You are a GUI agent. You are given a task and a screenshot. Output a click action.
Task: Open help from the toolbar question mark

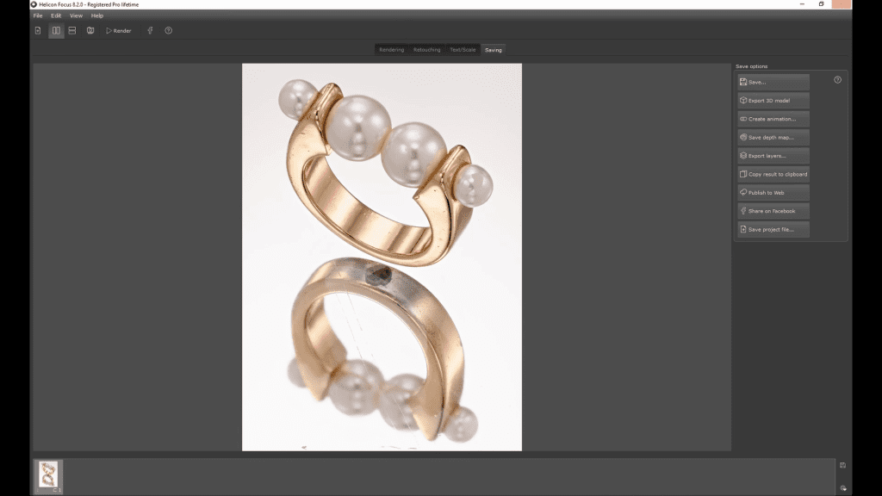click(x=169, y=30)
